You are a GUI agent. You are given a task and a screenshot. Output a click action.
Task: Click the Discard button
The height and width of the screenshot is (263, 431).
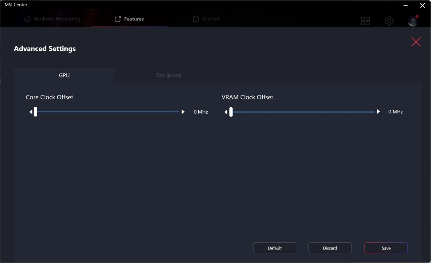pyautogui.click(x=330, y=248)
